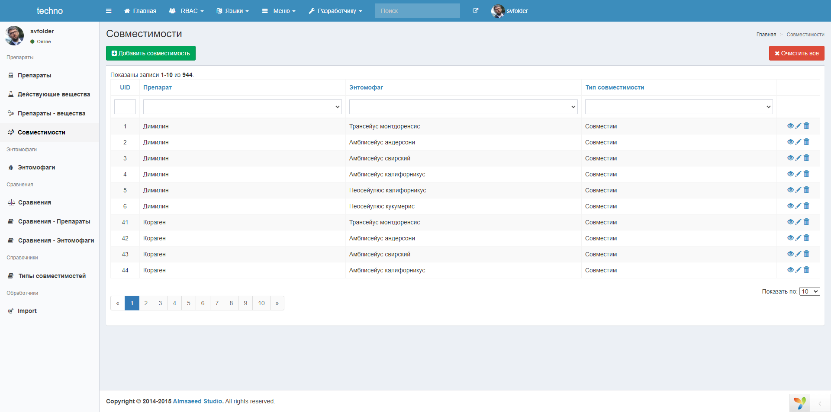Open the Almsaeed Studio footer link
Image resolution: width=831 pixels, height=412 pixels.
197,401
